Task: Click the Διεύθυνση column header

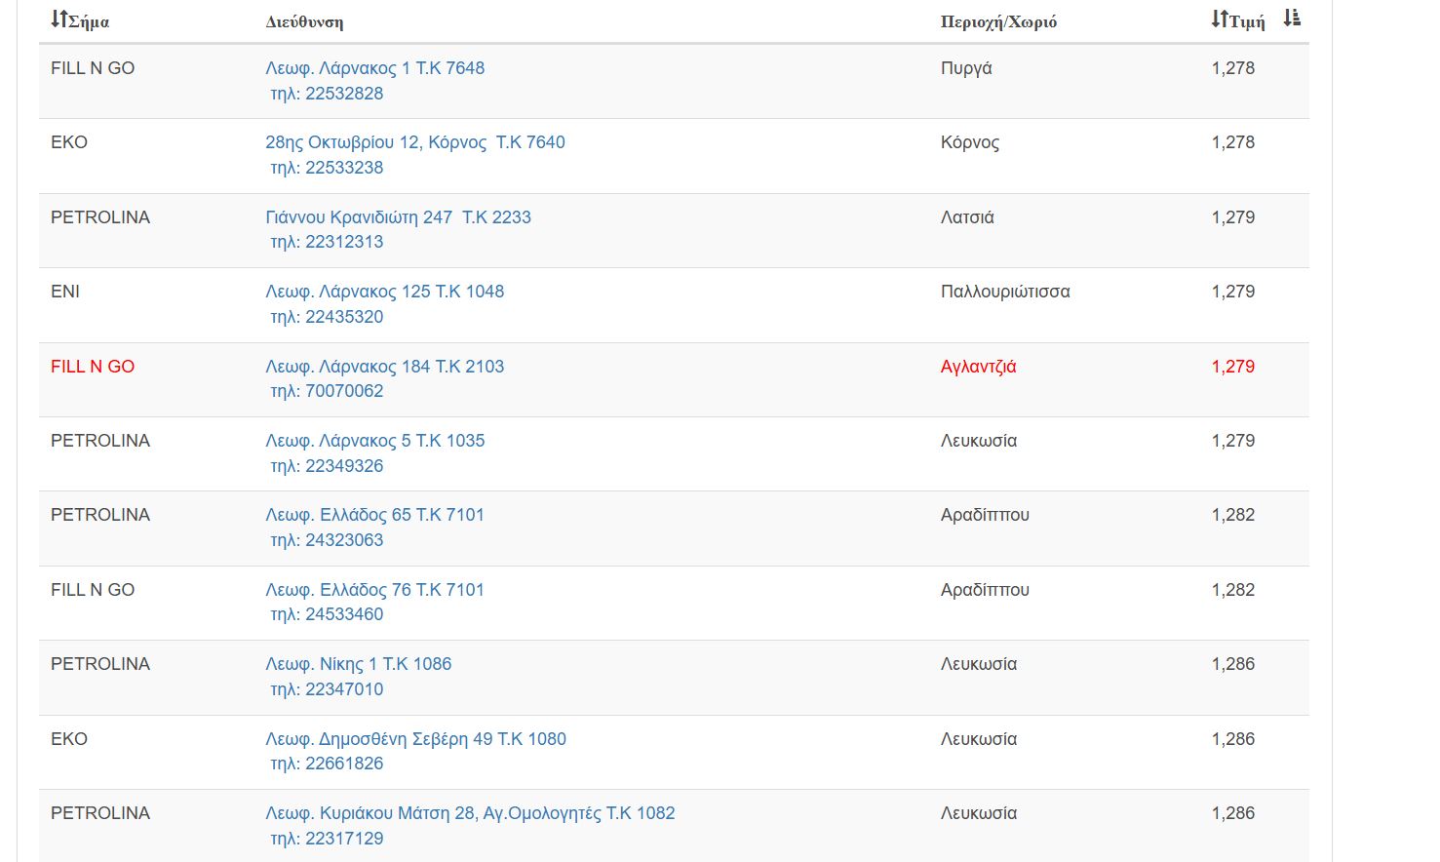Action: (304, 21)
